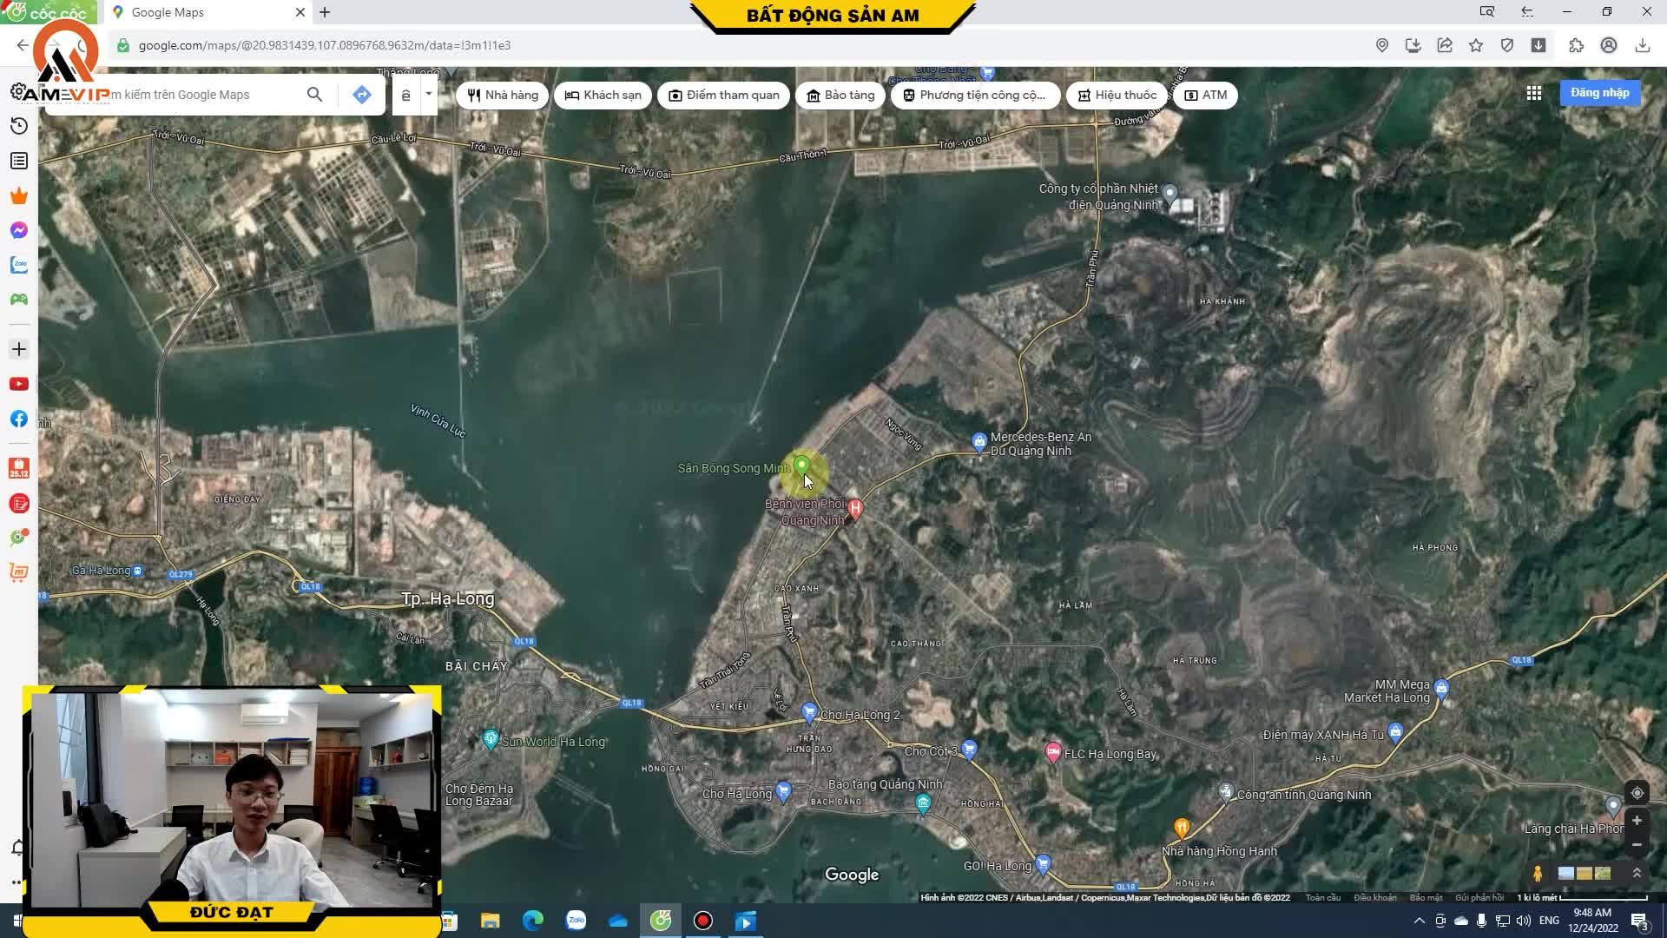Expand the map imagery panel chevron
This screenshot has width=1667, height=938.
(1637, 874)
